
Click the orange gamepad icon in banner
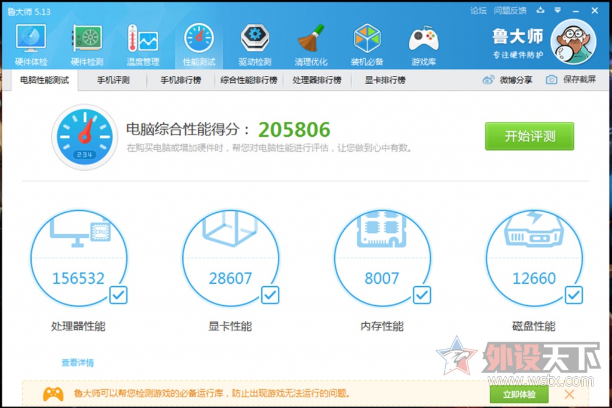click(53, 394)
